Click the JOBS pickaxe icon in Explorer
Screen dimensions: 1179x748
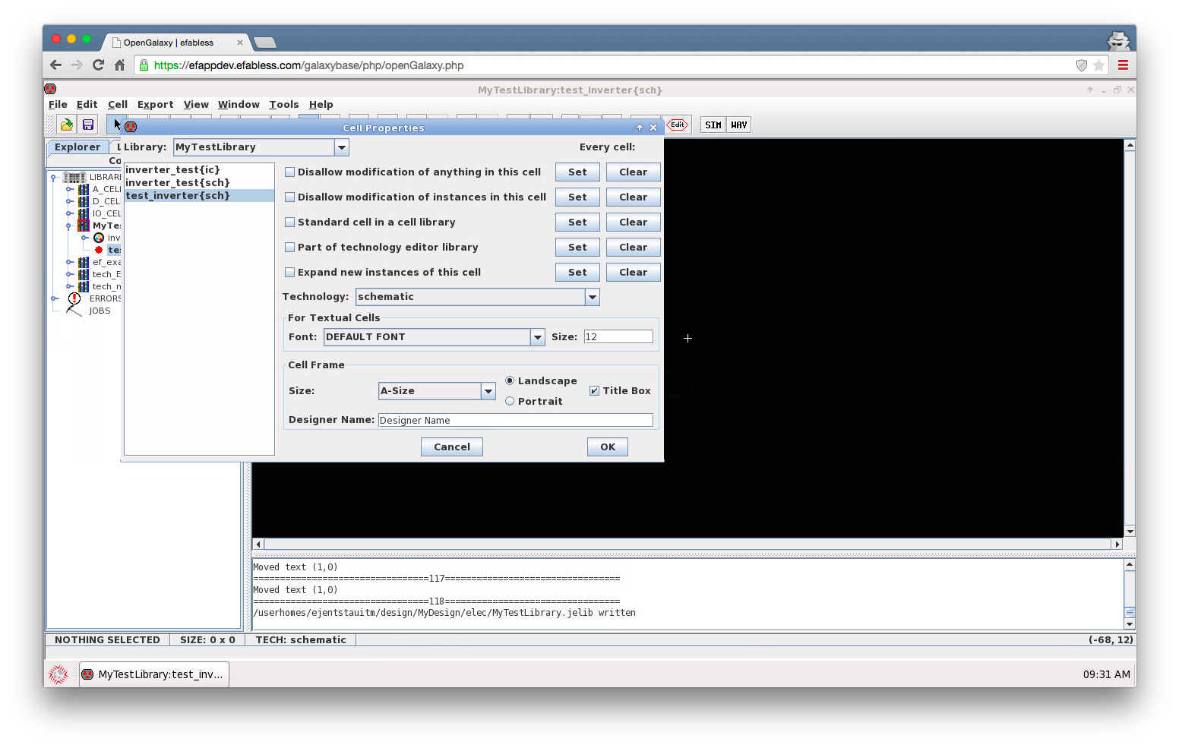74,311
